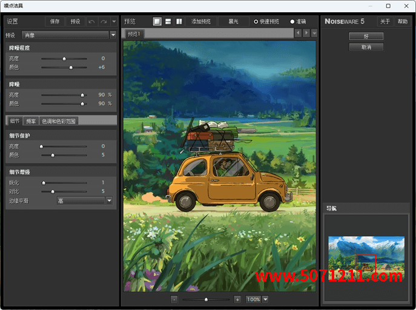Click the 添加预览 add preview button
The width and height of the screenshot is (416, 310).
(201, 21)
